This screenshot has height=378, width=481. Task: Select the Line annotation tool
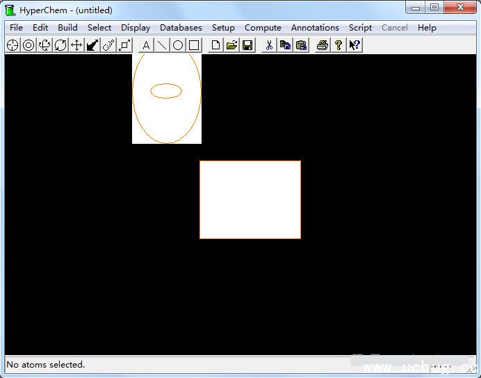tap(162, 45)
